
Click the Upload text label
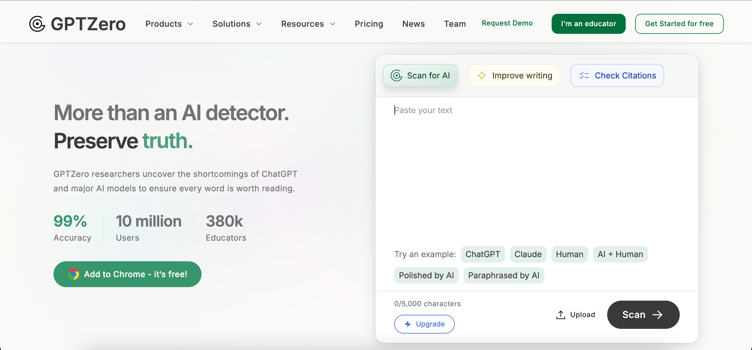[583, 315]
